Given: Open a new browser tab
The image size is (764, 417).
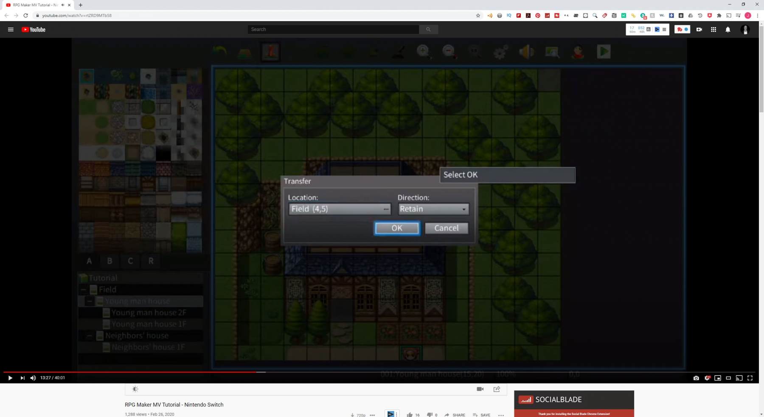Looking at the screenshot, I should [x=81, y=5].
